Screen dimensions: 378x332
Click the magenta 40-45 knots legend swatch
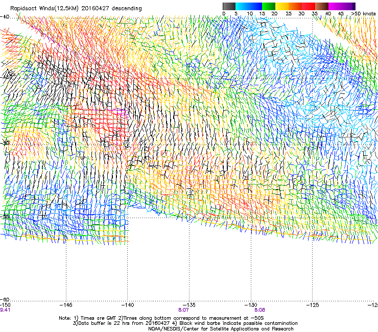pos(335,6)
